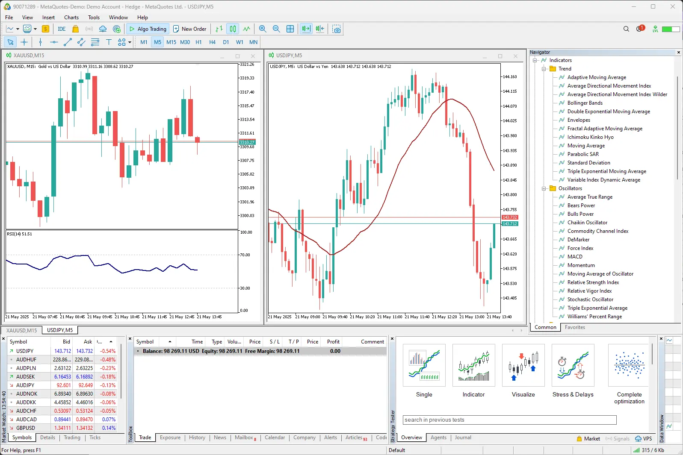Select the trendline drawing tool
683x455 pixels.
[x=68, y=42]
